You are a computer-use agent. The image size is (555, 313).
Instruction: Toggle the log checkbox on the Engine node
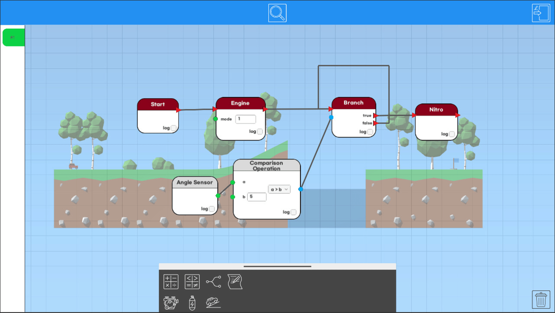coord(260,132)
